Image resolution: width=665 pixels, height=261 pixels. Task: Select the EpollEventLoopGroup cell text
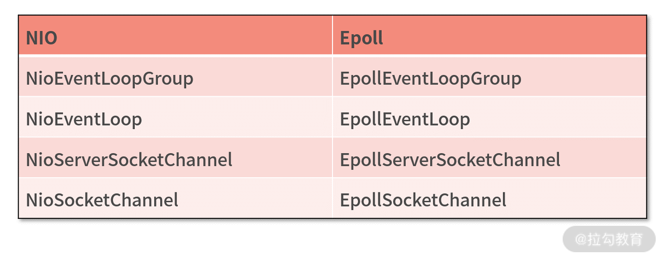click(x=430, y=79)
